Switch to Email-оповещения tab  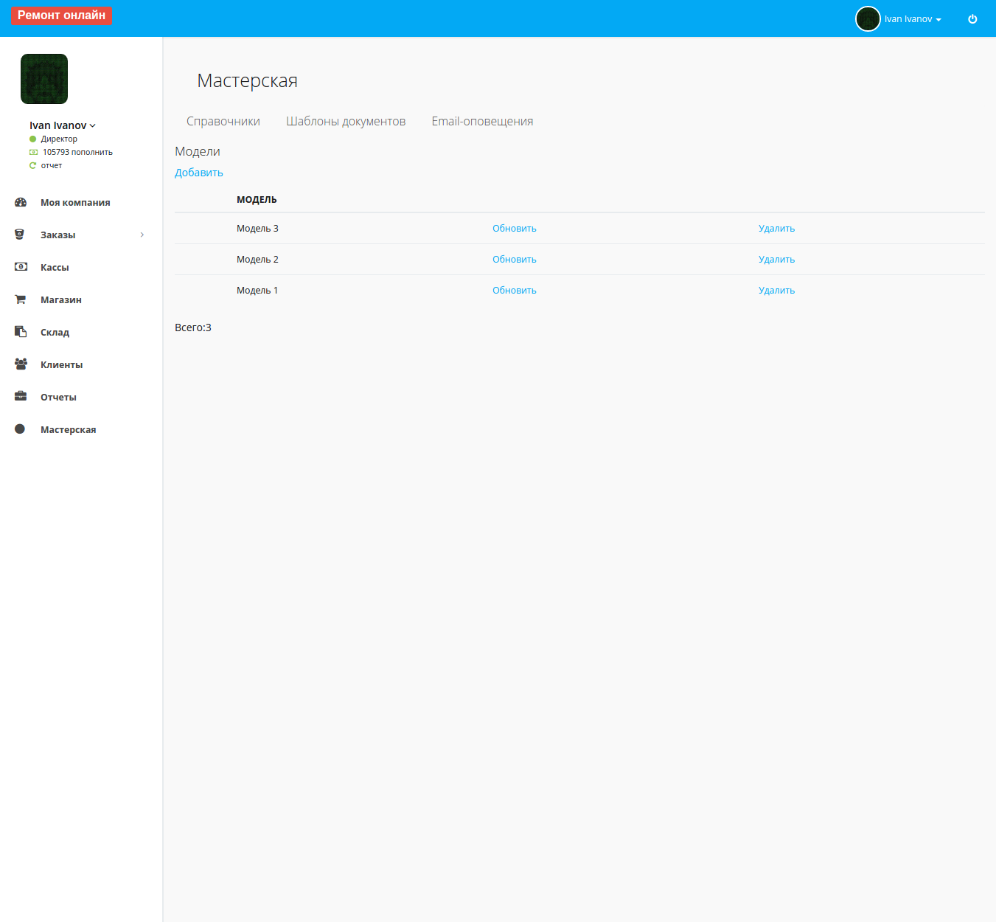coord(482,121)
